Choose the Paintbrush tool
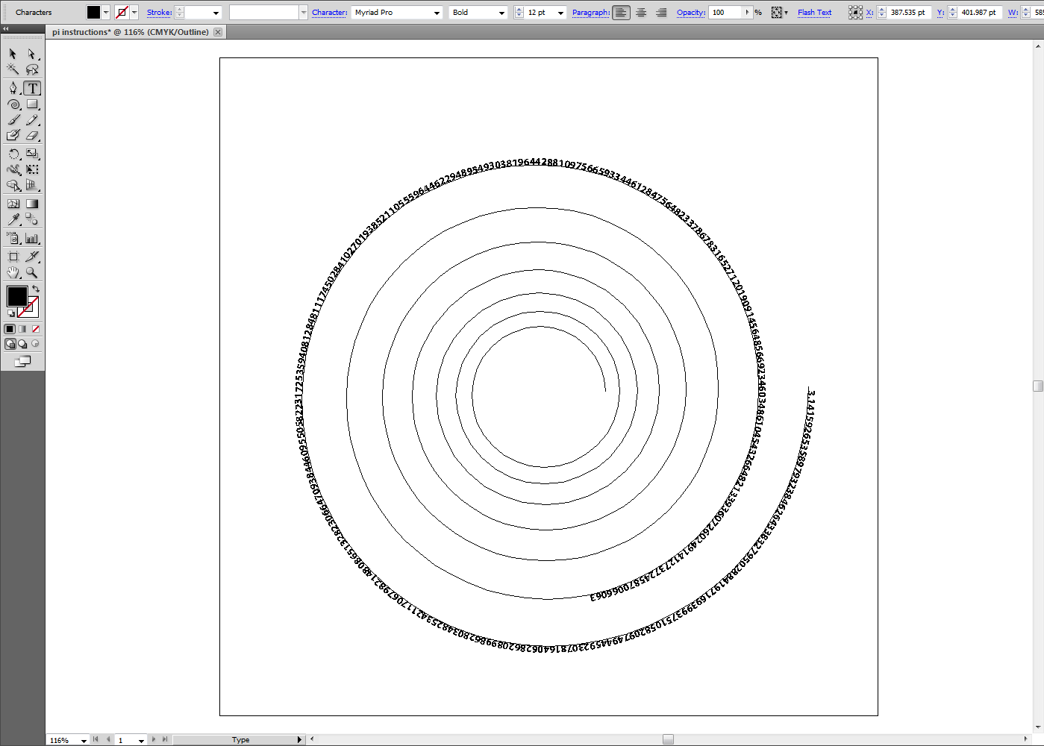Image resolution: width=1044 pixels, height=746 pixels. tap(13, 120)
